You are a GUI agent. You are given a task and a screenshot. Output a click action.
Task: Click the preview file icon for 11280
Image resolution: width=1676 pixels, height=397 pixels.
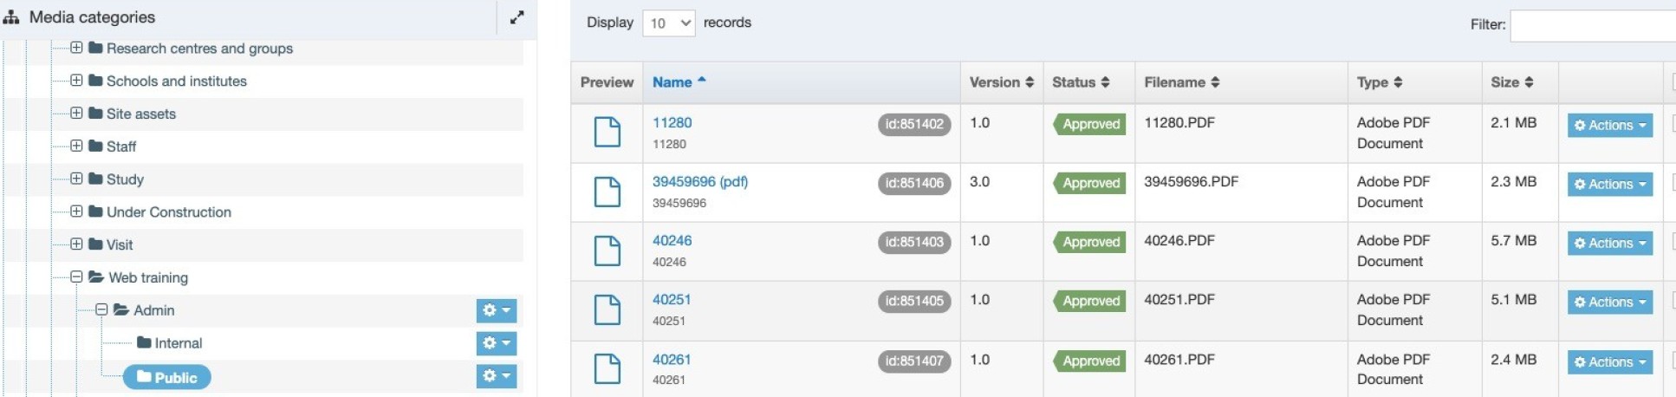click(x=607, y=133)
